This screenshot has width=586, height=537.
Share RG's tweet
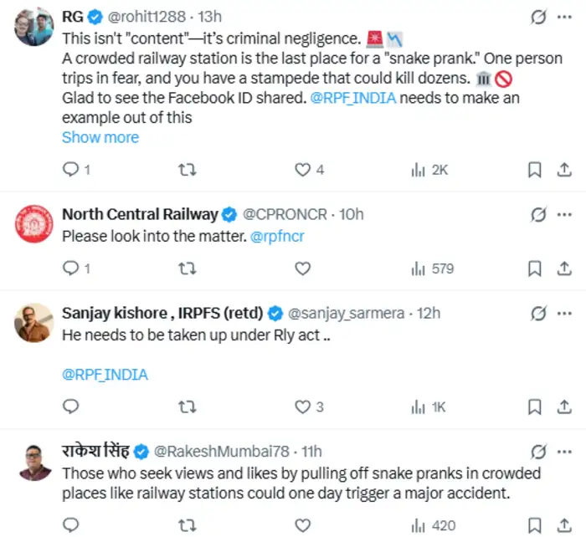point(564,170)
